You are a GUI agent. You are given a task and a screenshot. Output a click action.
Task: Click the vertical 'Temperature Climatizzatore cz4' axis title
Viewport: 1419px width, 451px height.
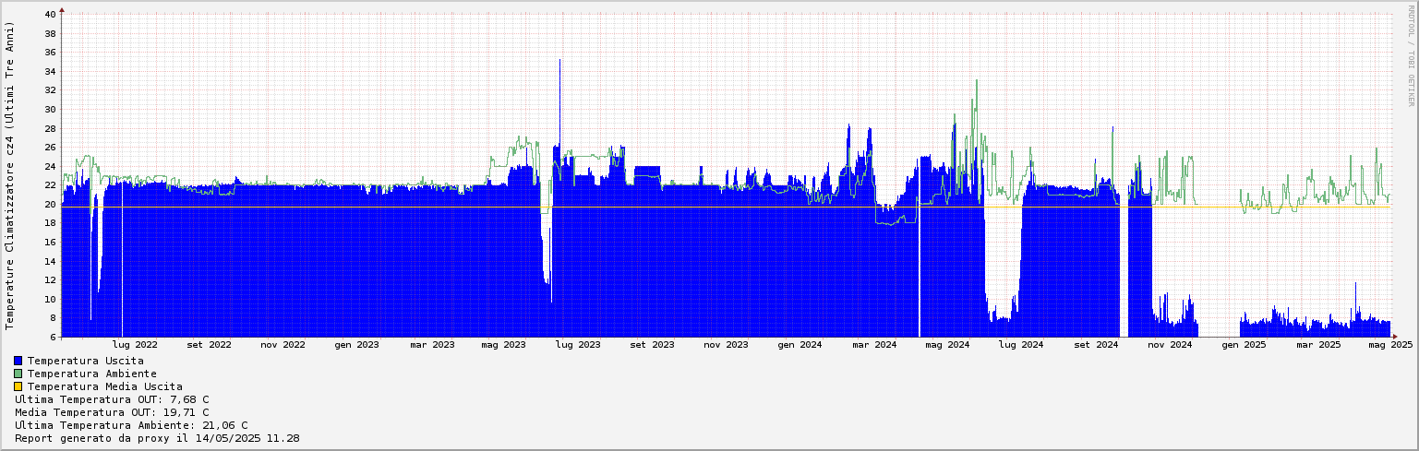click(9, 175)
